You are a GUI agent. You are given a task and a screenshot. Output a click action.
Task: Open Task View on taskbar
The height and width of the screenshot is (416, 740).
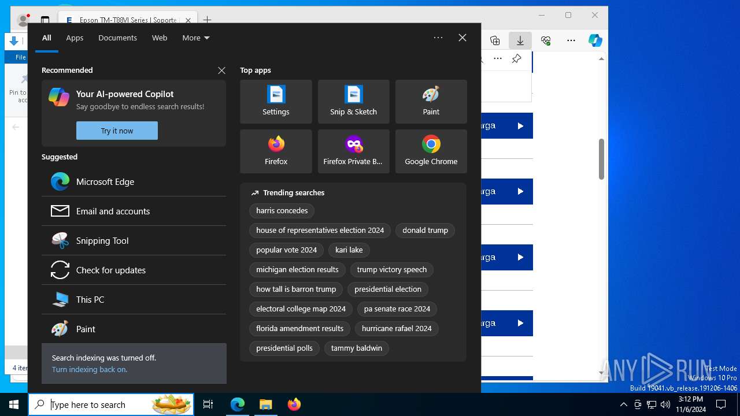point(208,404)
